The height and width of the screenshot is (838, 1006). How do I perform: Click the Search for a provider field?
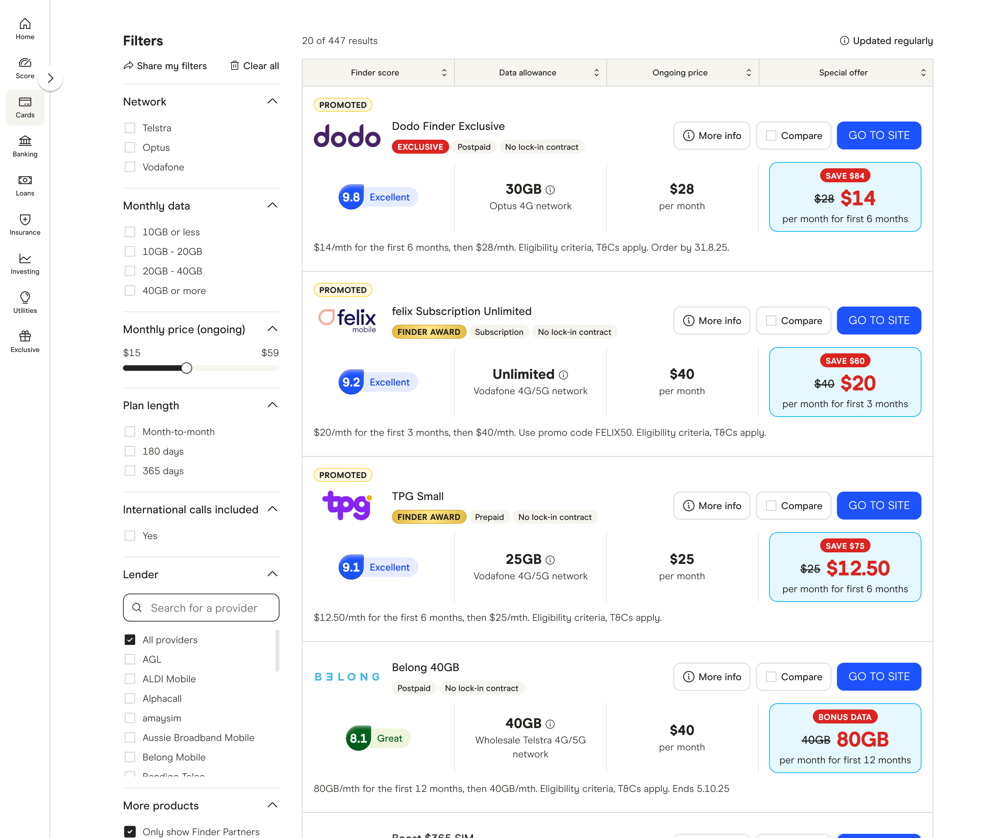201,608
